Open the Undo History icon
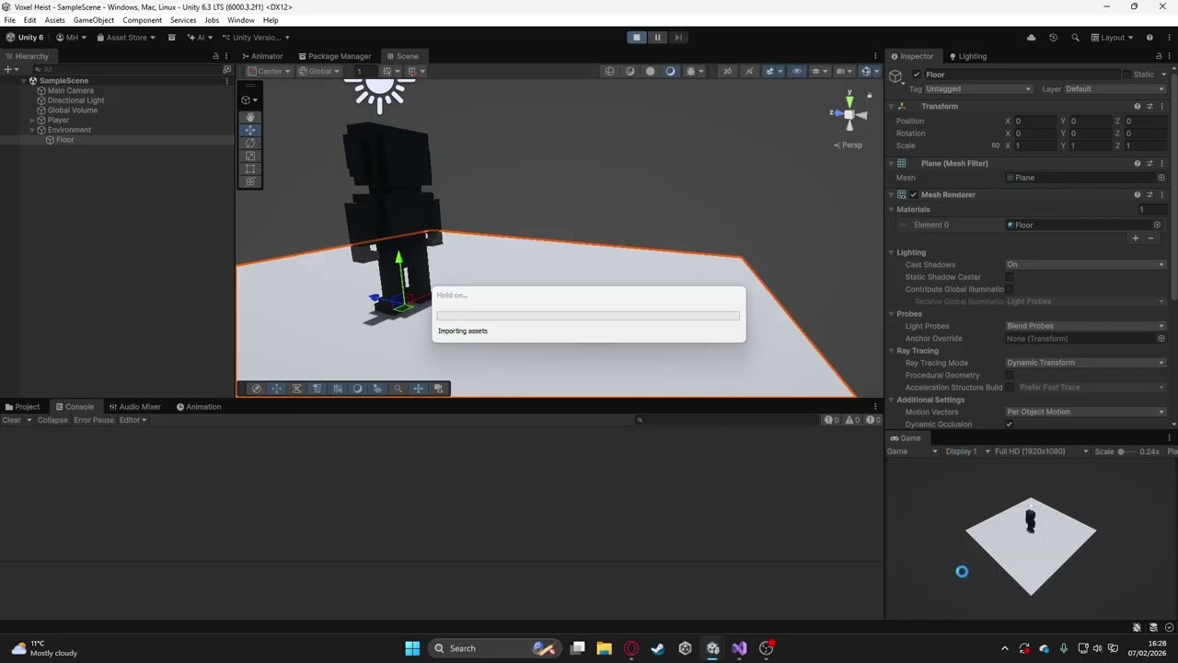Viewport: 1178px width, 663px height. pos(1053,38)
